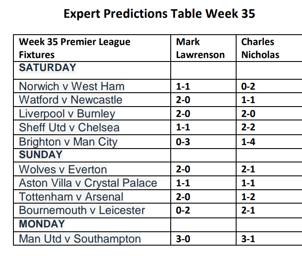Screen dimensions: 302x256
Task: Click the Man Utd v Southampton fixture
Action: click(80, 239)
